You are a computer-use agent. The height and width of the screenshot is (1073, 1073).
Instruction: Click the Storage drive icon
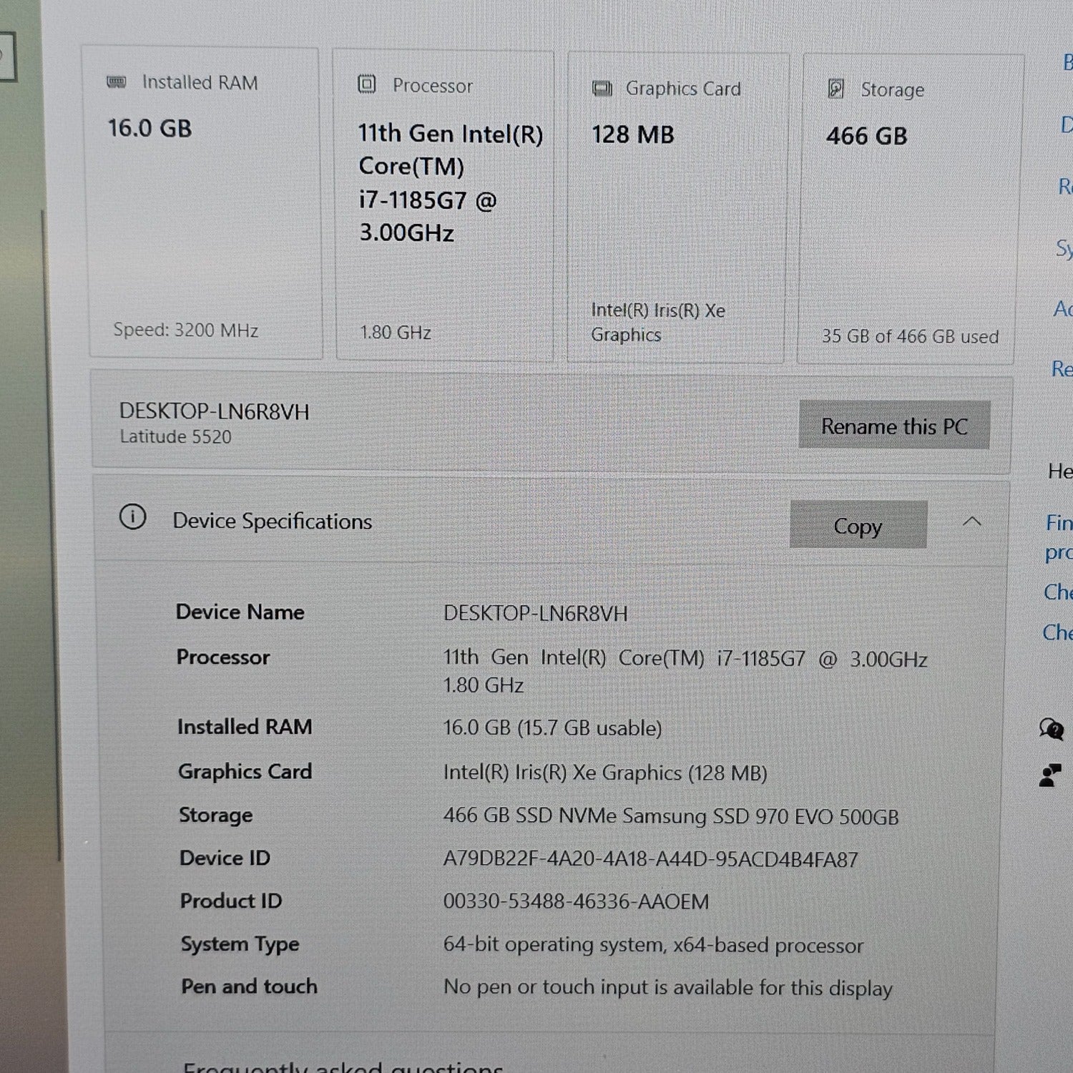pos(836,89)
